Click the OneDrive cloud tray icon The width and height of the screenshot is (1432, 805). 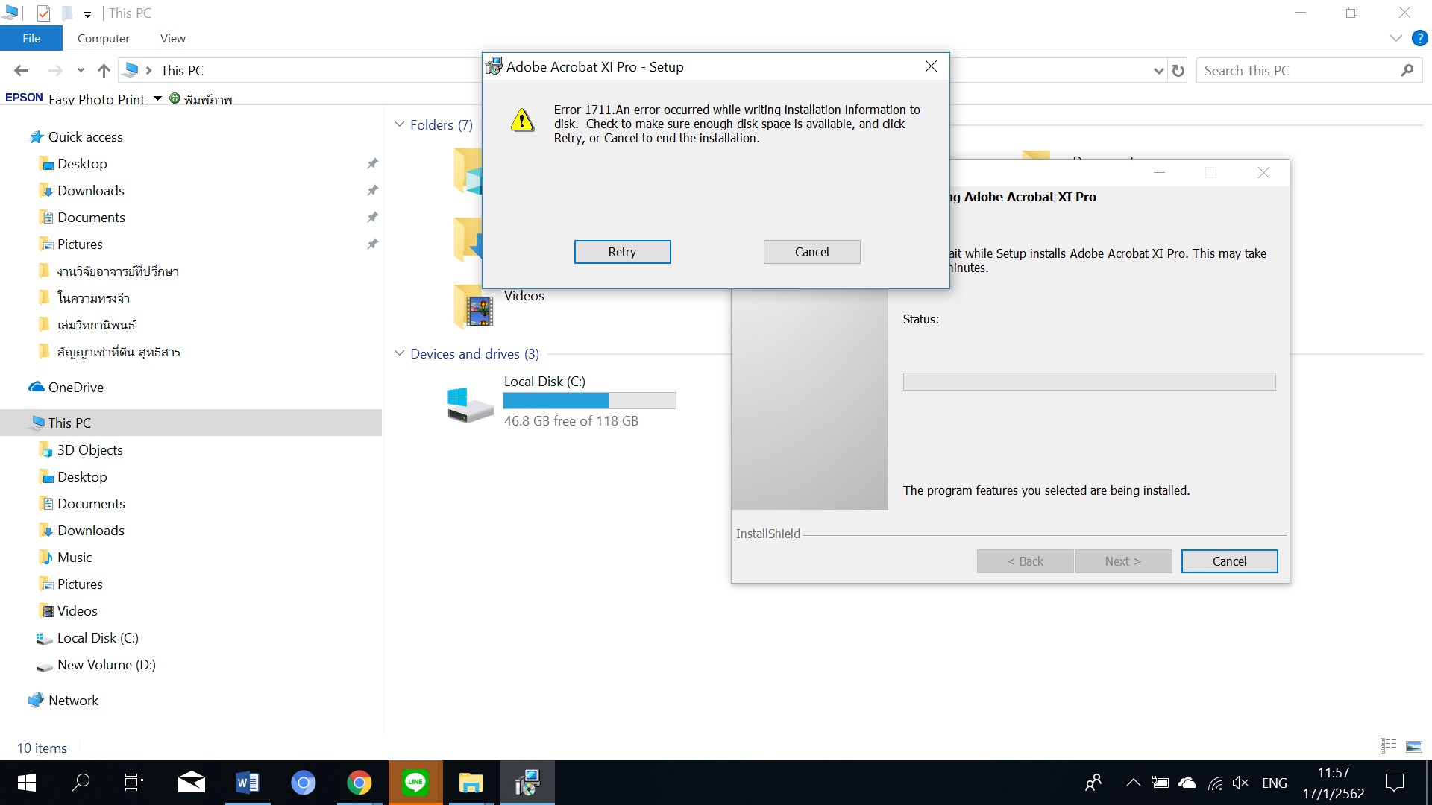(1187, 783)
